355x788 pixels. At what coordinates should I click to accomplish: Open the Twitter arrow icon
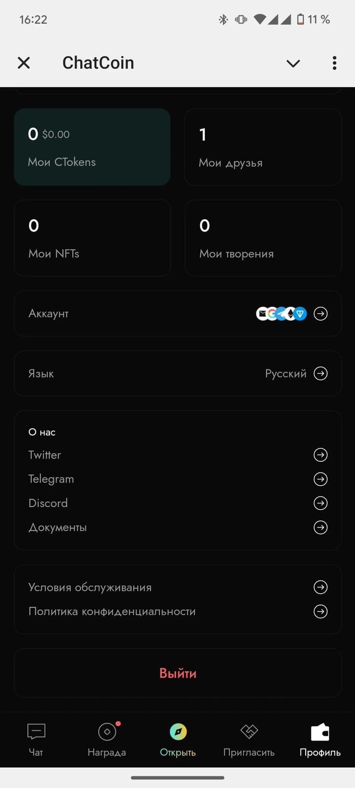tap(320, 455)
